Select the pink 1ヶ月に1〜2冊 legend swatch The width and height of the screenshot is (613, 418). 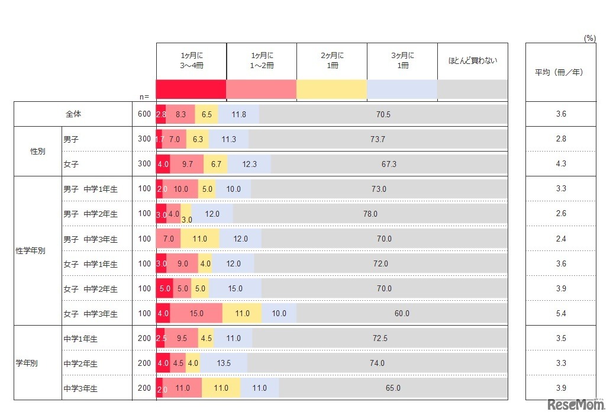click(x=262, y=89)
